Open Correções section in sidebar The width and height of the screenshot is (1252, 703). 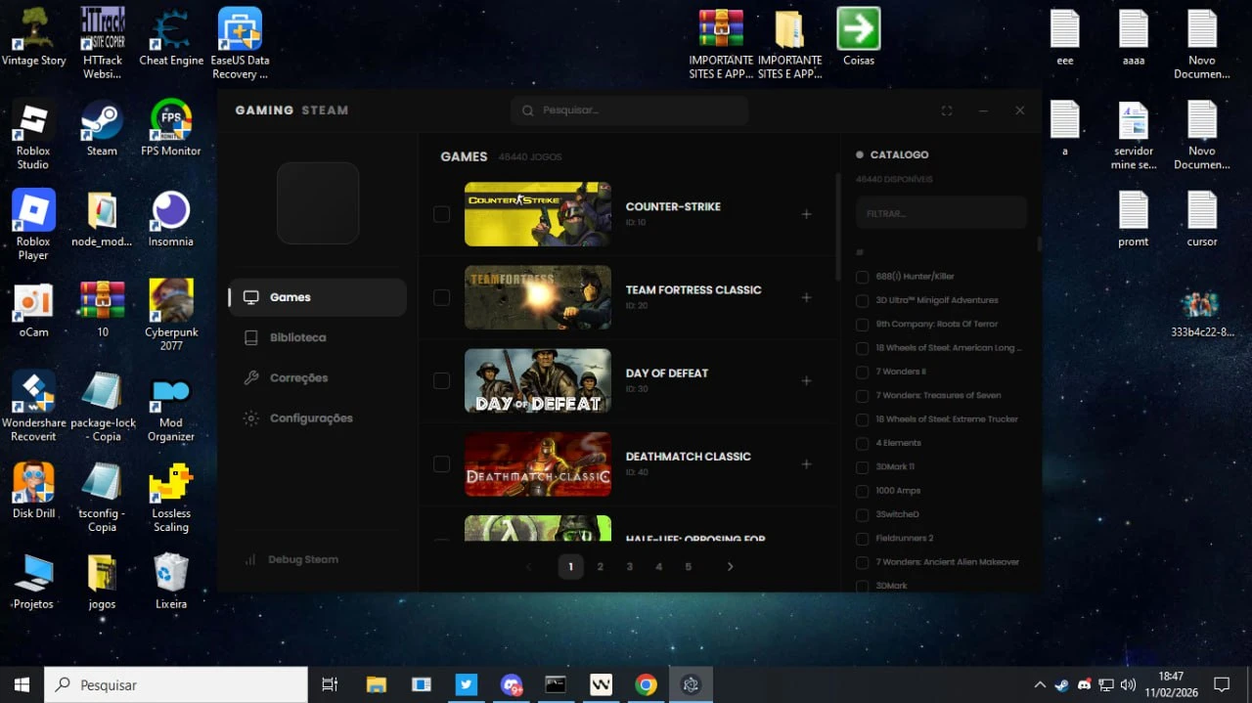tap(318, 377)
